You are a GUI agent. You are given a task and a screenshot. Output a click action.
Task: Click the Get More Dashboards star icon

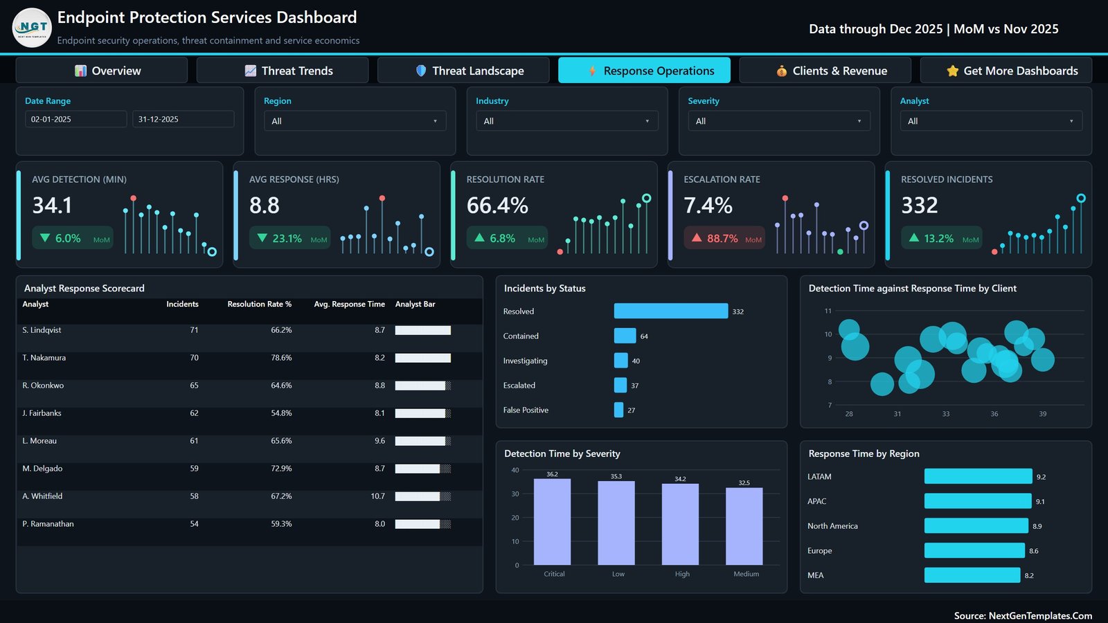coord(953,71)
